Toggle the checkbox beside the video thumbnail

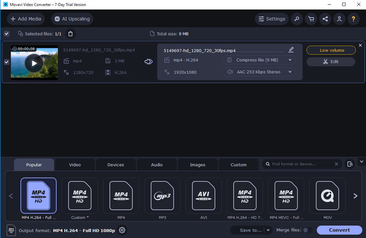pyautogui.click(x=7, y=62)
